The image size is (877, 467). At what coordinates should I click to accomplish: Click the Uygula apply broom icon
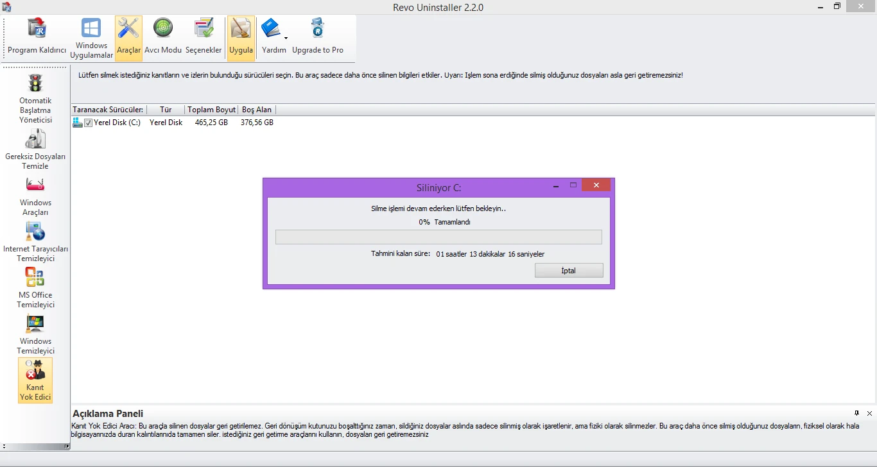(241, 30)
